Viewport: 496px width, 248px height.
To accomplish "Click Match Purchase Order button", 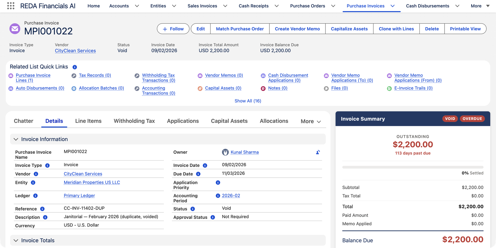I will coord(240,29).
